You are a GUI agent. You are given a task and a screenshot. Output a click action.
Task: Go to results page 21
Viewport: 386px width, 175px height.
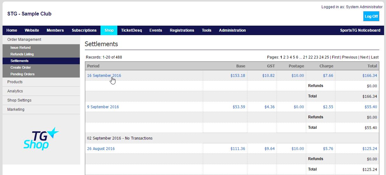tap(305, 57)
